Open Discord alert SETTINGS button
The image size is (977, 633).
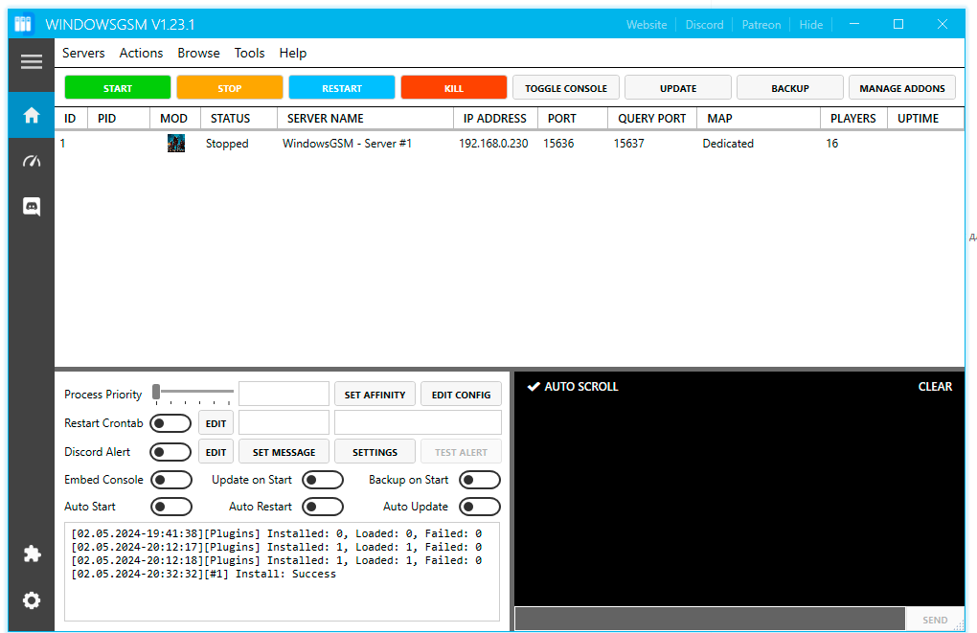pos(375,452)
